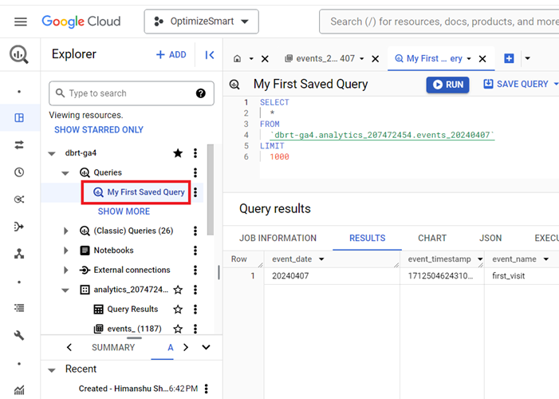Open the search help question mark
Image resolution: width=559 pixels, height=399 pixels.
201,93
